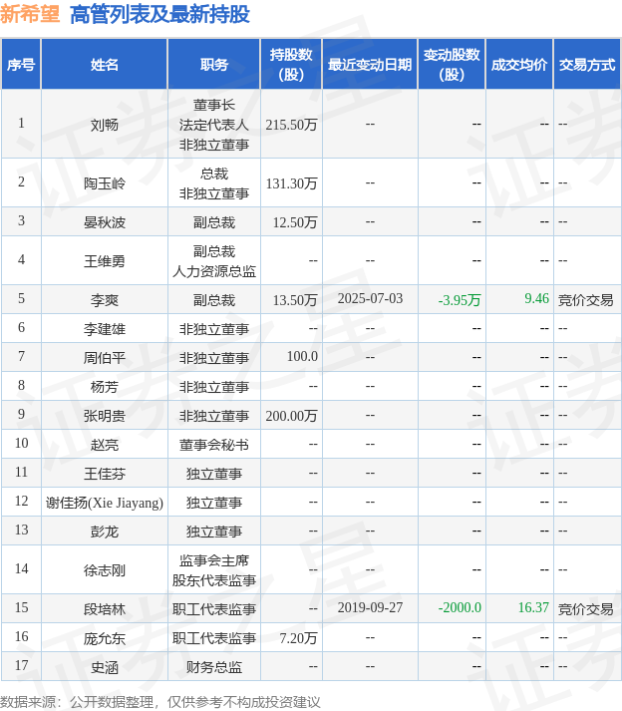Screen dimensions: 622x711
Task: Click the name 王维勇
Action: click(105, 261)
